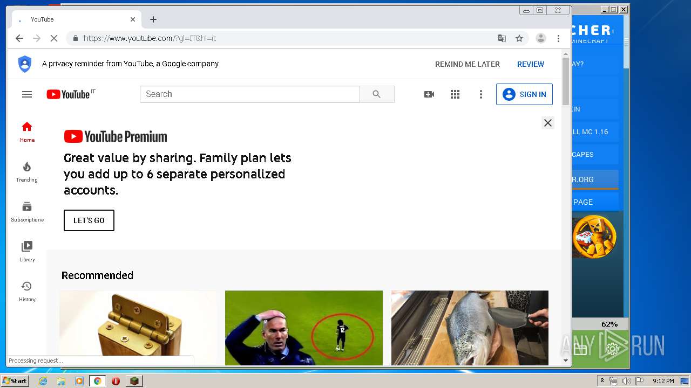The width and height of the screenshot is (691, 388).
Task: Open YouTube settings three-dot menu
Action: [481, 94]
